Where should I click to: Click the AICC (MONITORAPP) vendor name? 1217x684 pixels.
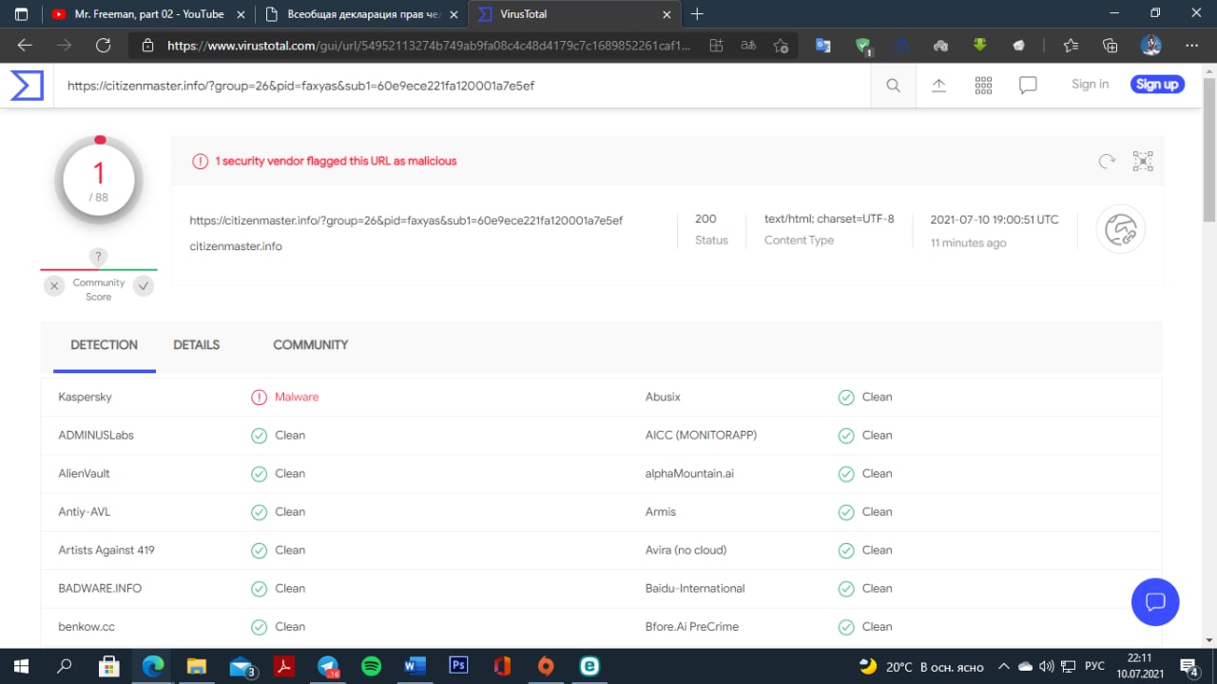pos(701,435)
